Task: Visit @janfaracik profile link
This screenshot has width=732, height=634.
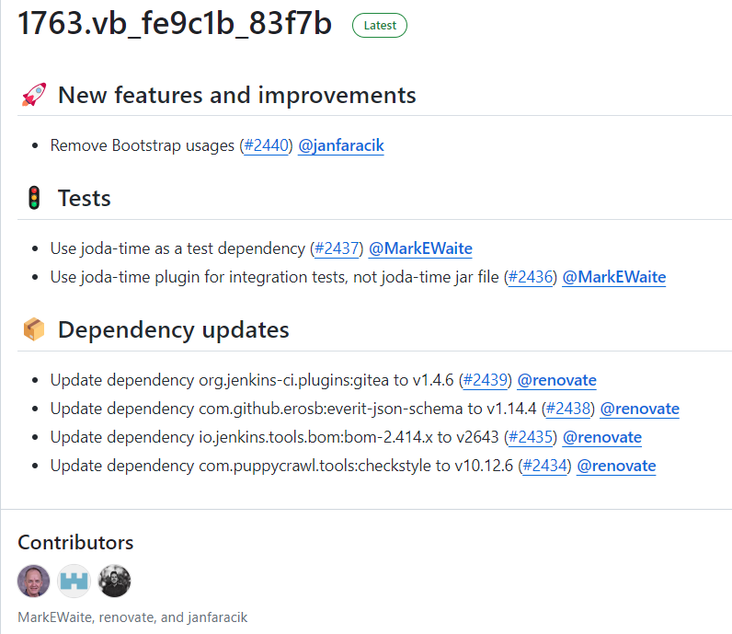Action: (341, 145)
